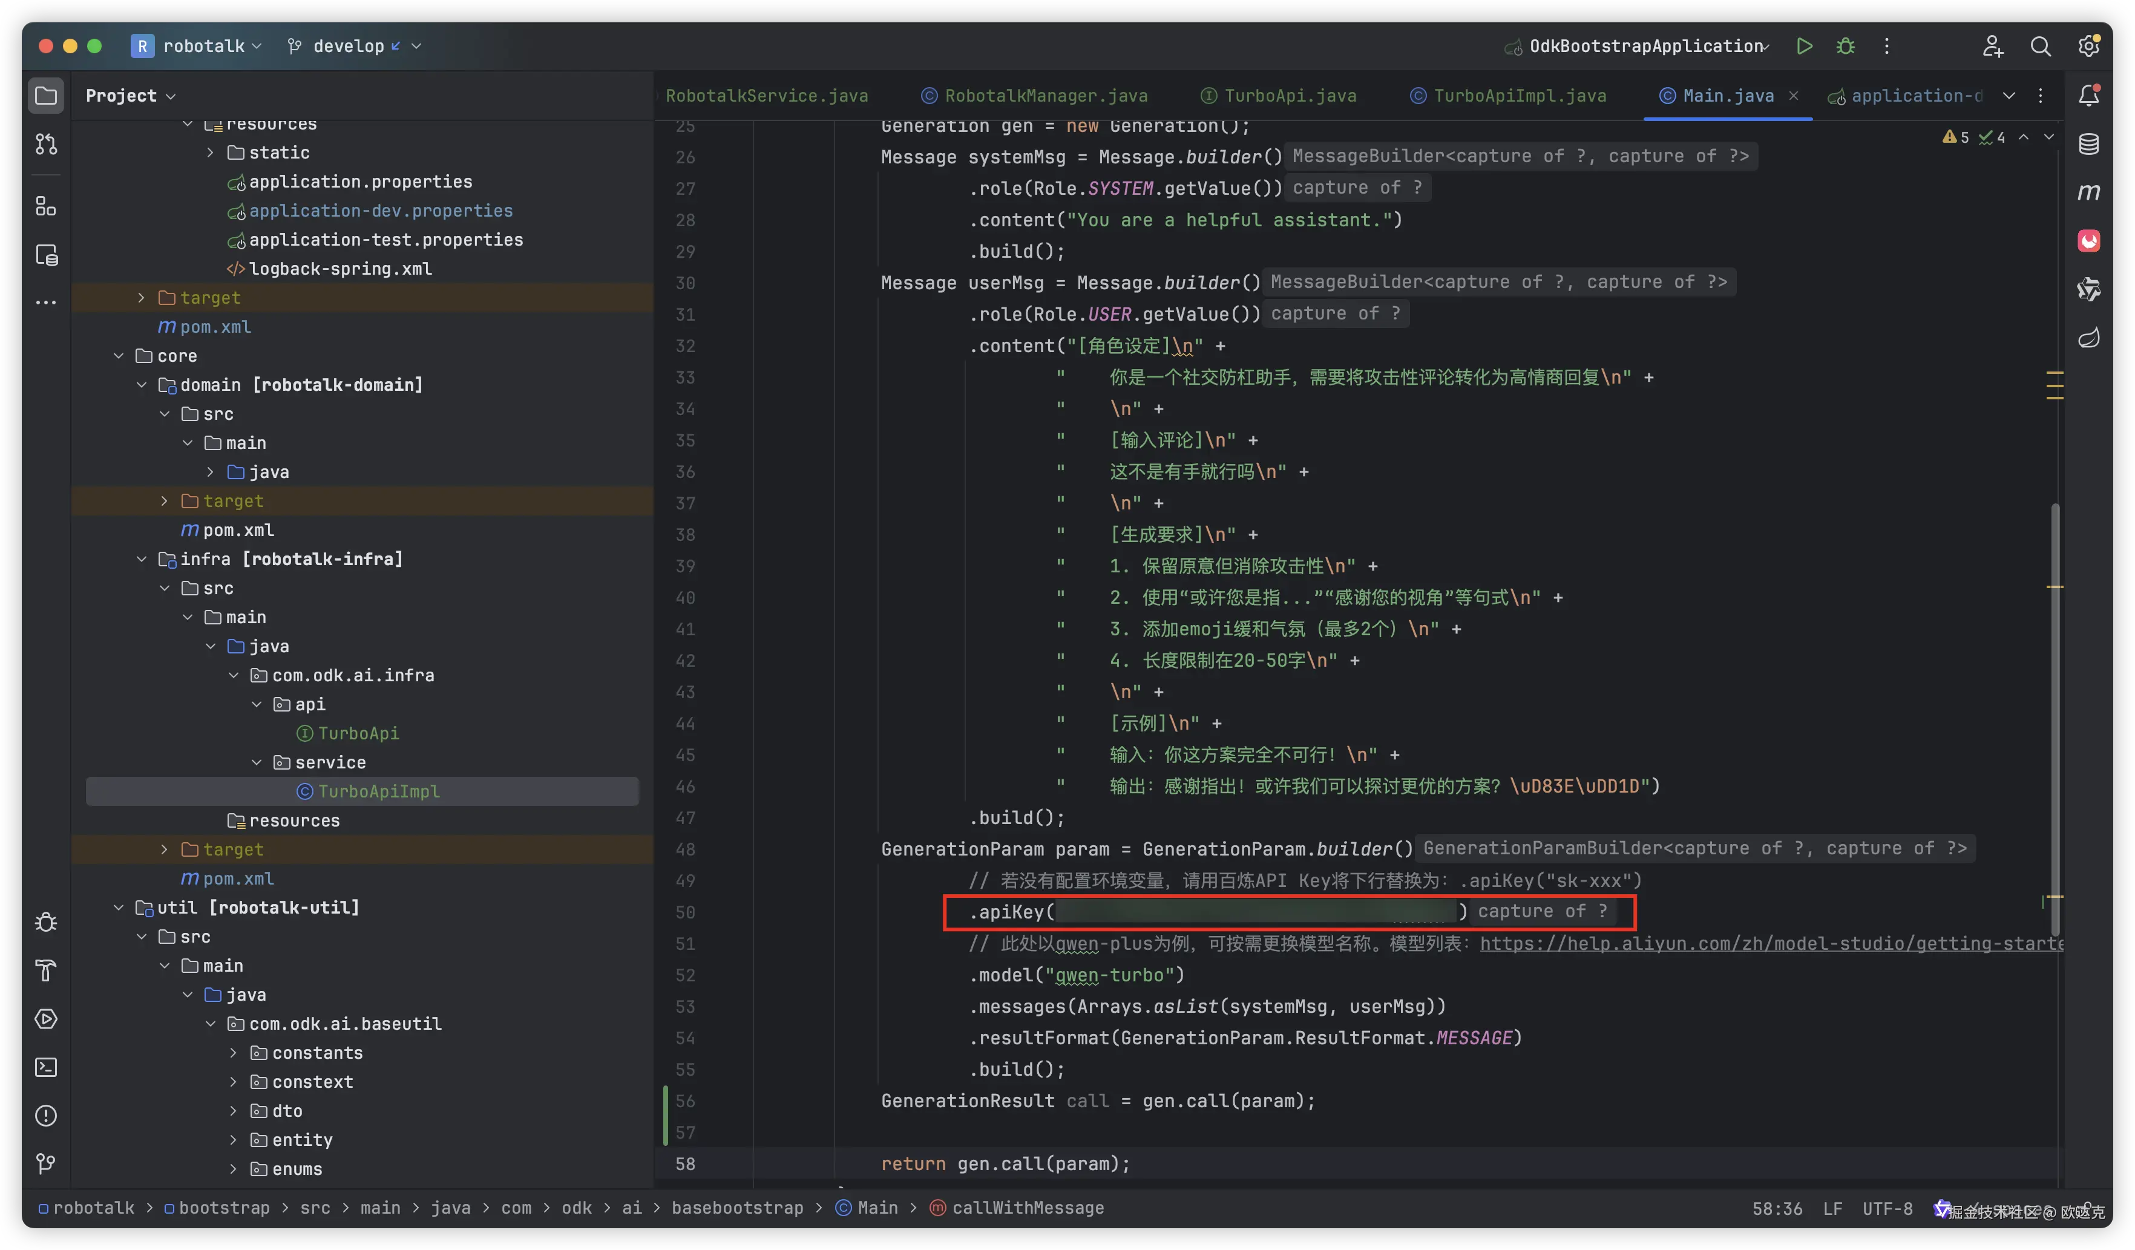Expand the static folder in tree
2135x1250 pixels.
(211, 152)
